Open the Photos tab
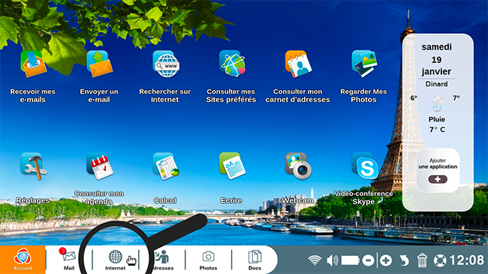The width and height of the screenshot is (488, 274). [208, 260]
